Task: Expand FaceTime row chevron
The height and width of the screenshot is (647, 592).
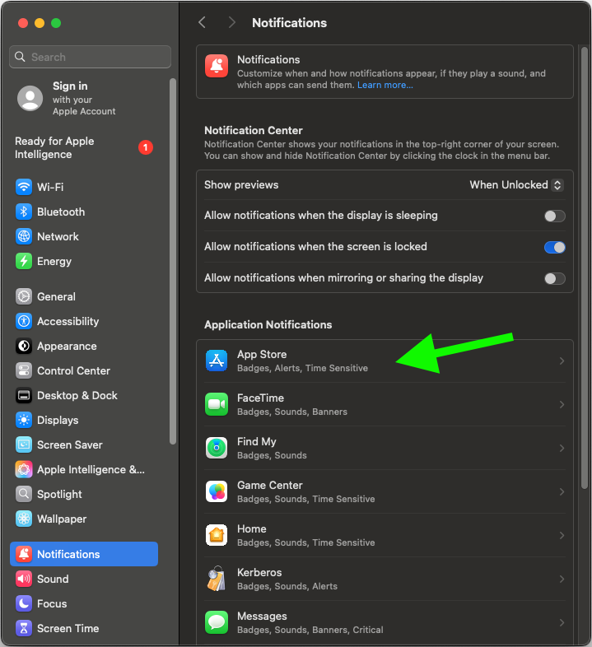Action: click(x=562, y=405)
